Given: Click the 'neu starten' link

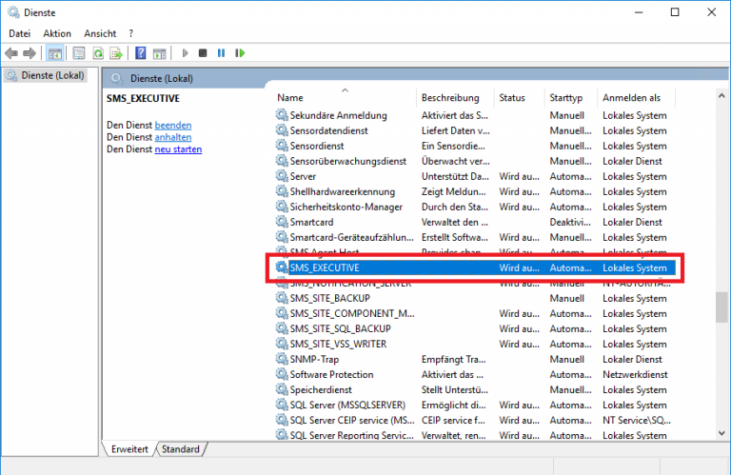Looking at the screenshot, I should pyautogui.click(x=178, y=149).
